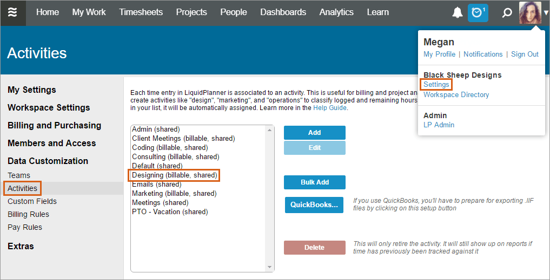Open search with the magnifier icon
550x280 pixels.
coord(506,12)
